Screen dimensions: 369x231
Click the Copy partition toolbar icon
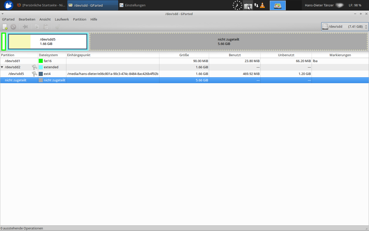[x=37, y=27]
